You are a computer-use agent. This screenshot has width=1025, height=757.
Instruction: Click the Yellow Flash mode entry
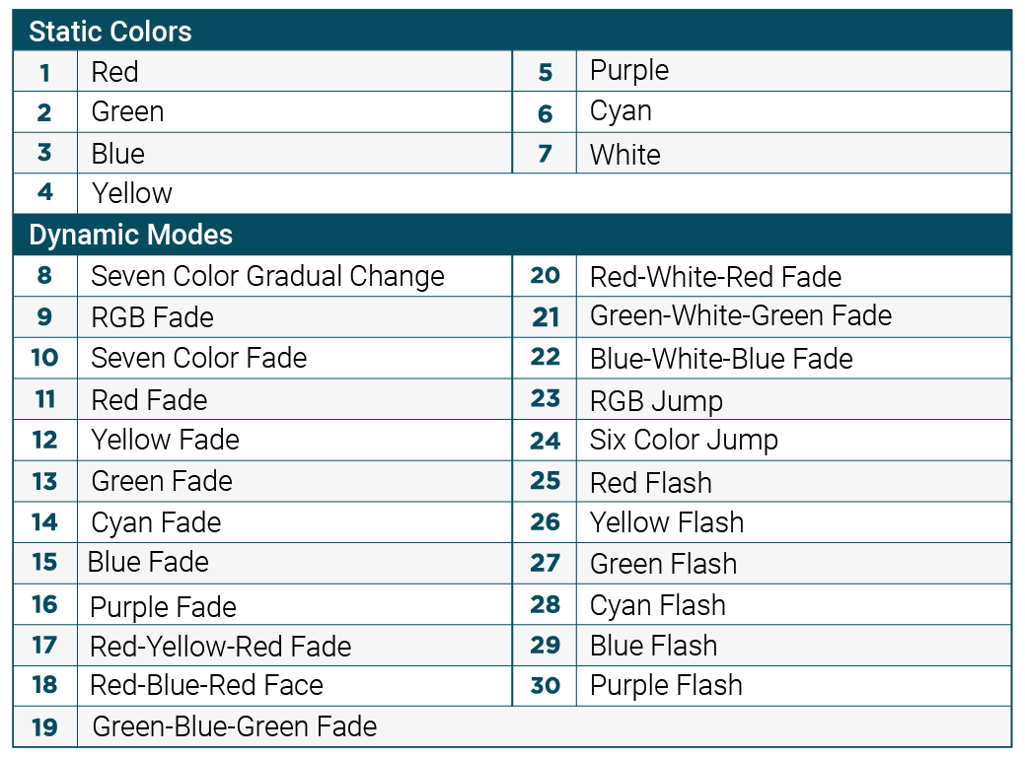click(667, 522)
